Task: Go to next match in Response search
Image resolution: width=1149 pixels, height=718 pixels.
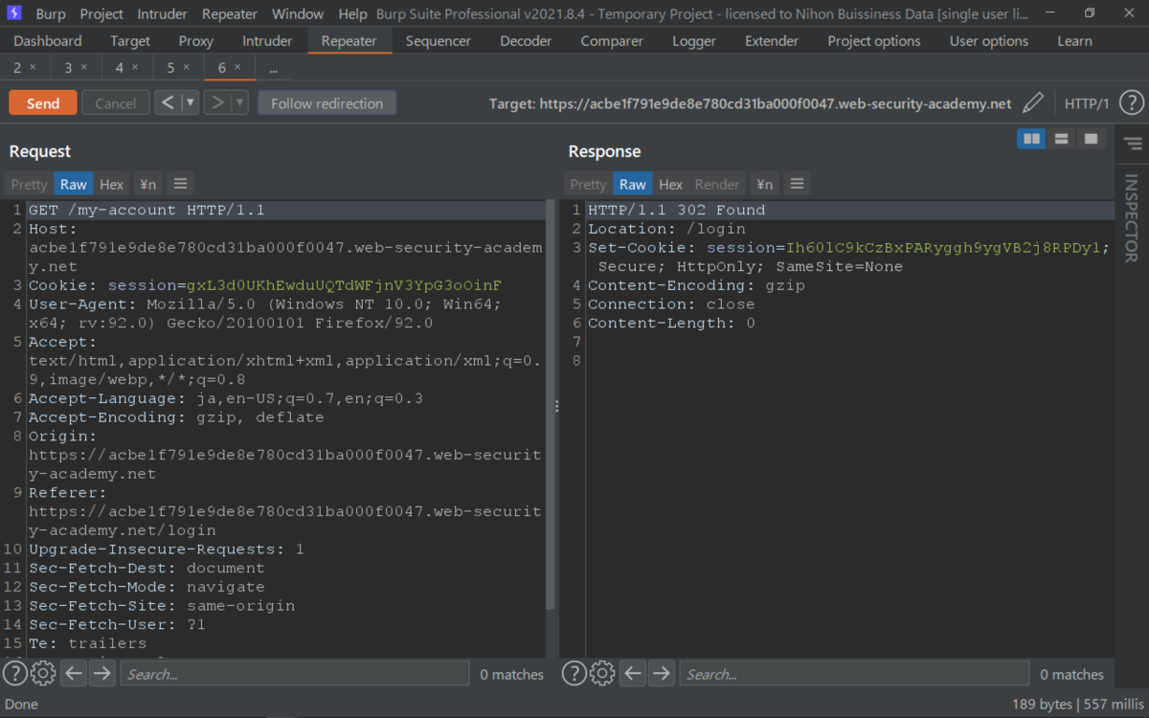Action: (x=662, y=674)
